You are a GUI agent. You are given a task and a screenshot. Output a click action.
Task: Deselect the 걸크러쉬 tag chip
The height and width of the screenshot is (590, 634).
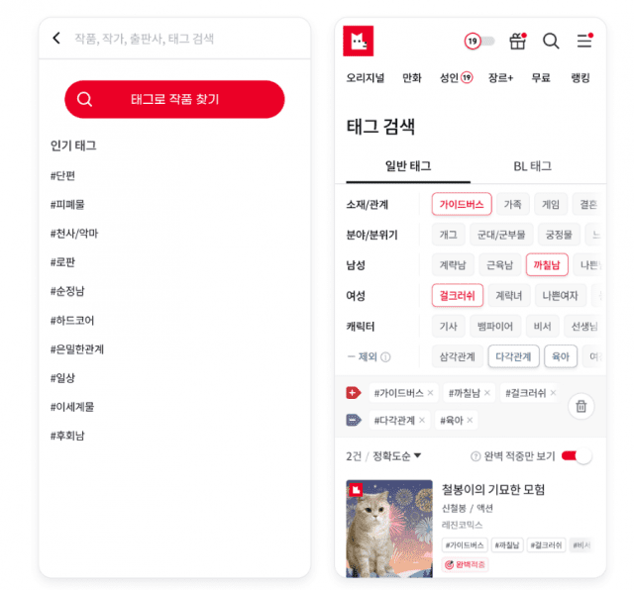pos(458,296)
